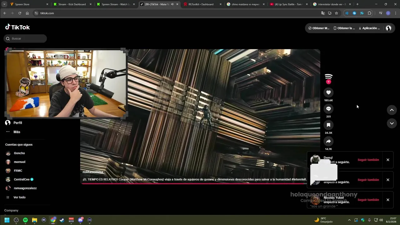
Task: Click the Company footer section
Action: tap(11, 210)
